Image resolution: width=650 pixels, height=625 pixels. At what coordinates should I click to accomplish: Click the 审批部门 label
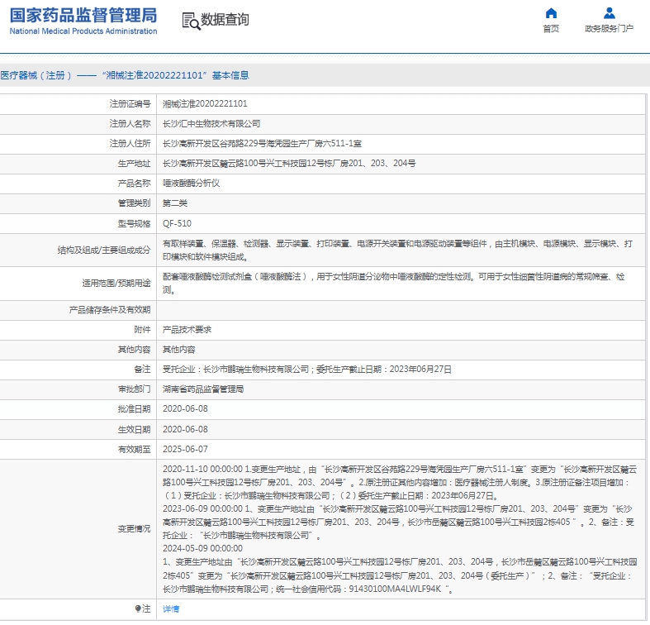click(134, 389)
